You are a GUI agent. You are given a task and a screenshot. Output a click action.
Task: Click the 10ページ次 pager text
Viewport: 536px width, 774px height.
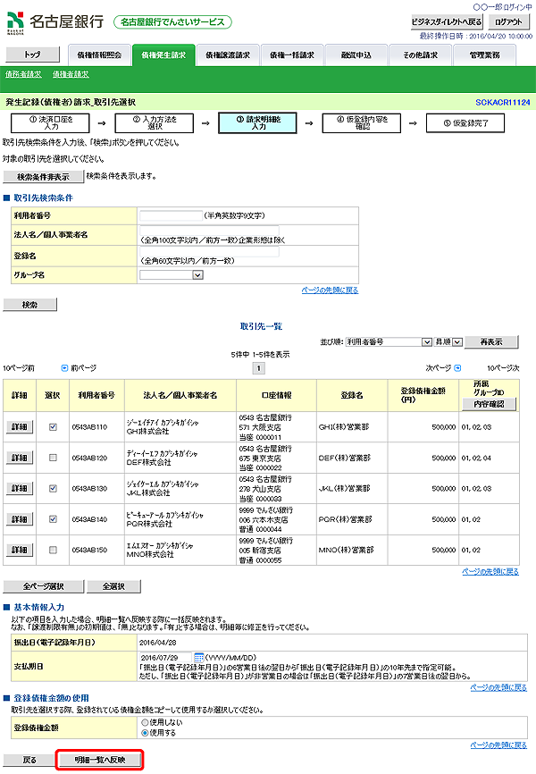(x=503, y=368)
